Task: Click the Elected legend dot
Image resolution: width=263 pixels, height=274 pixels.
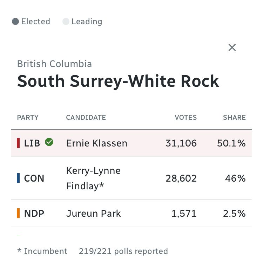Action: 15,22
